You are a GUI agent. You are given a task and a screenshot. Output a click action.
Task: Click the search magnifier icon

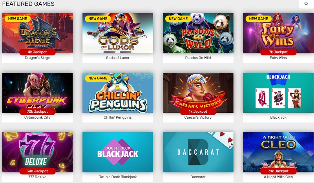coord(306,4)
